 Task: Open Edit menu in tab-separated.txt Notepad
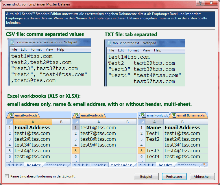click(x=121, y=50)
